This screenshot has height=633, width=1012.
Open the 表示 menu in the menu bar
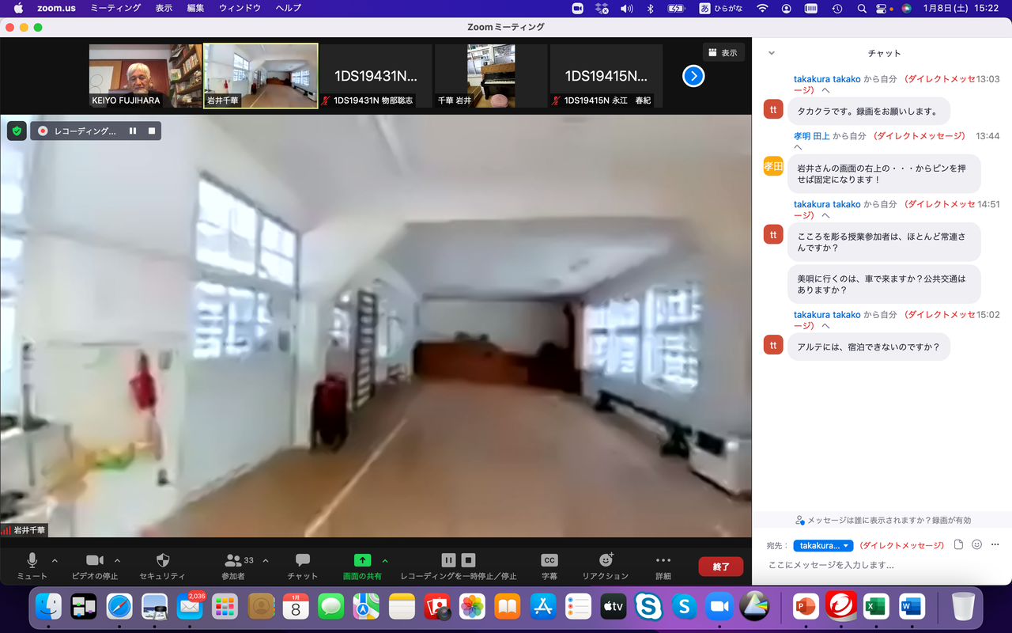pos(164,8)
